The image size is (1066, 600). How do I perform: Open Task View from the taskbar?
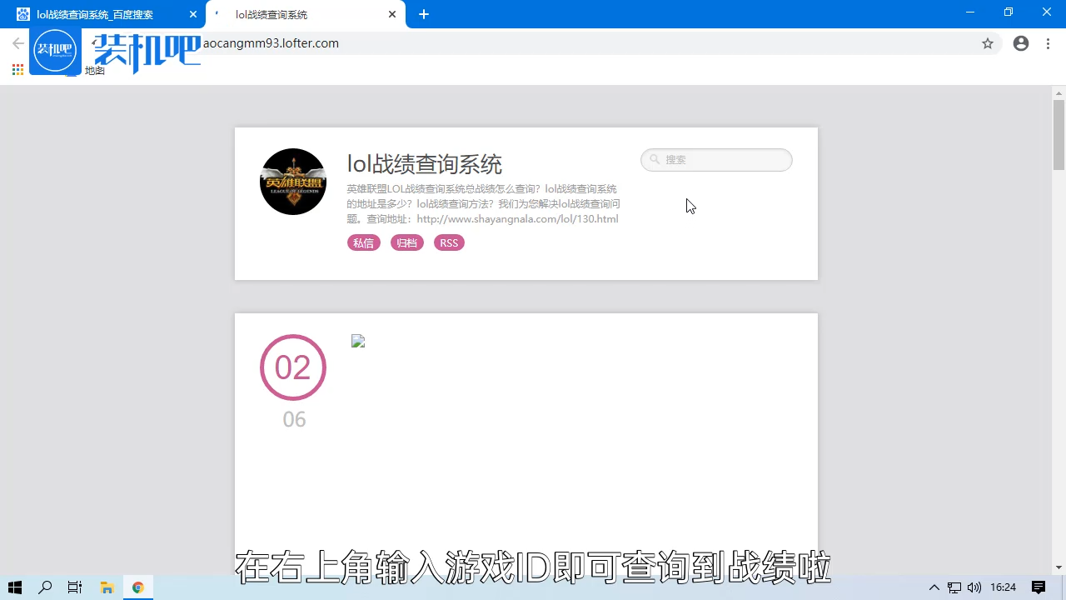pyautogui.click(x=74, y=587)
